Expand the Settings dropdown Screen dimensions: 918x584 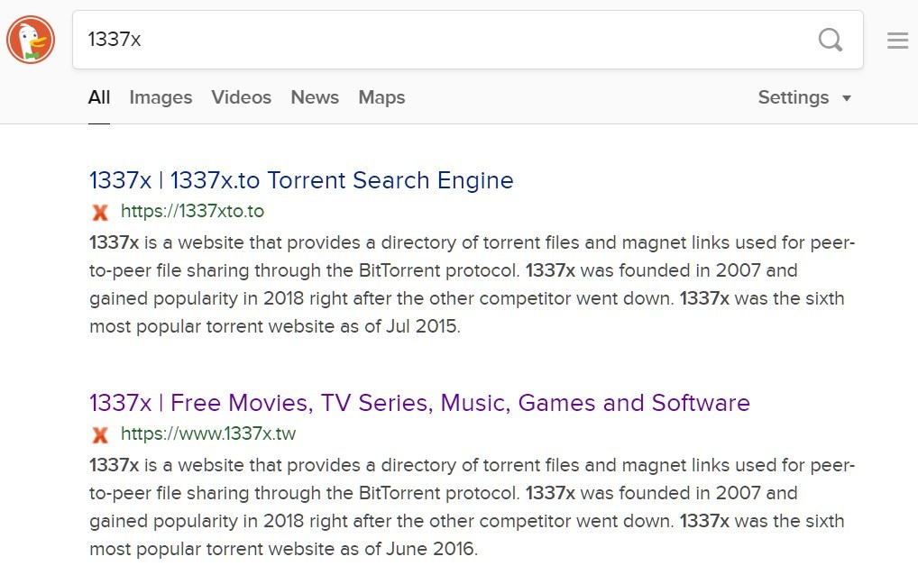(x=804, y=97)
